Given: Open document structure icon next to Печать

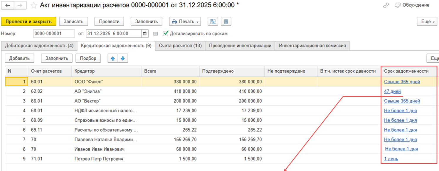Looking at the screenshot, I should 213,22.
